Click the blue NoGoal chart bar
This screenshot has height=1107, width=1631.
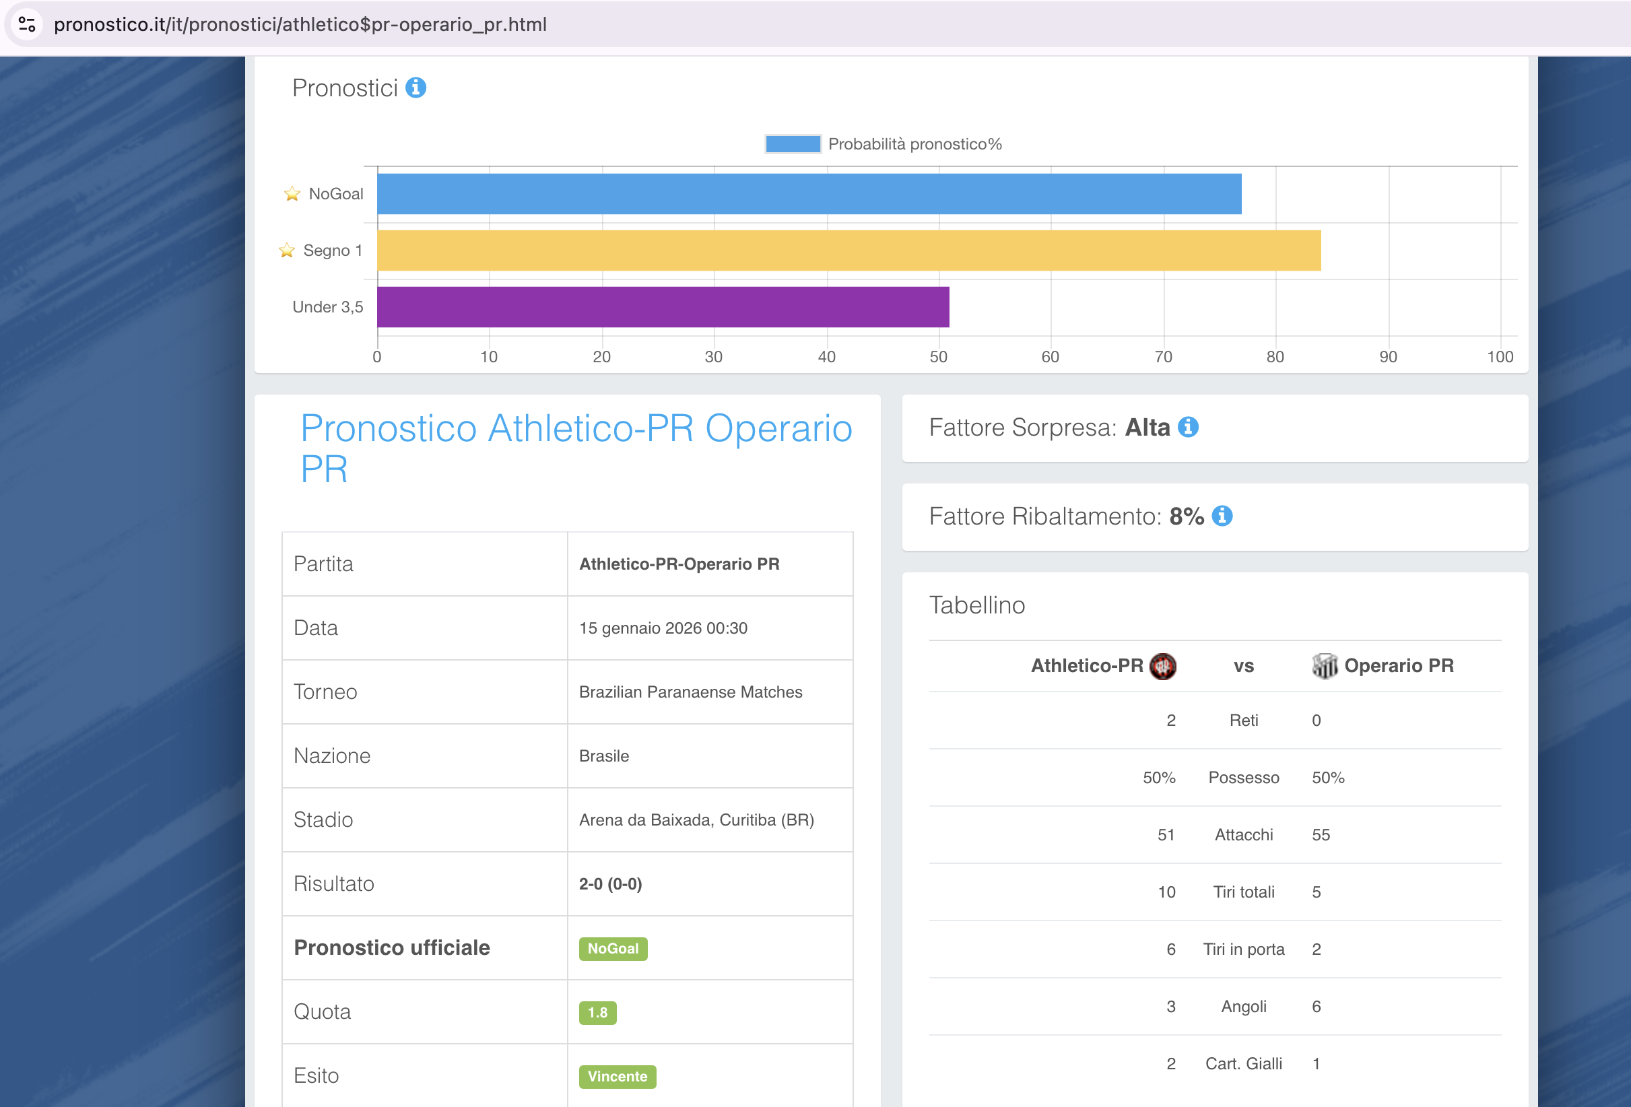[x=809, y=194]
